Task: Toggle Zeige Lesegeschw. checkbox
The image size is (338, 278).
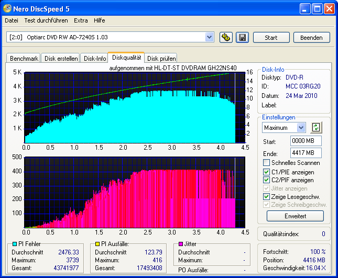Action: 266,196
